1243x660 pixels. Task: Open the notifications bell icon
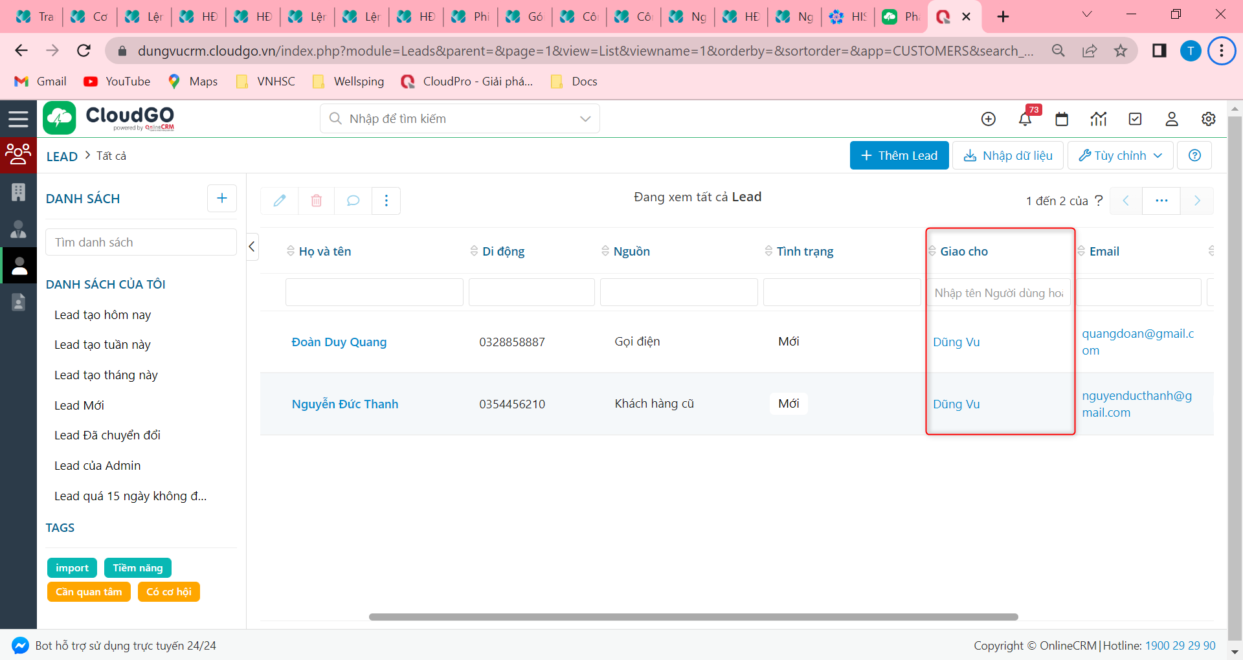[x=1024, y=119]
